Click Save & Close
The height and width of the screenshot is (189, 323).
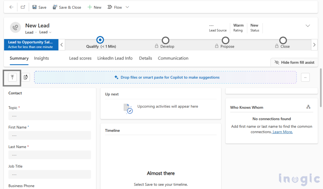(x=67, y=7)
